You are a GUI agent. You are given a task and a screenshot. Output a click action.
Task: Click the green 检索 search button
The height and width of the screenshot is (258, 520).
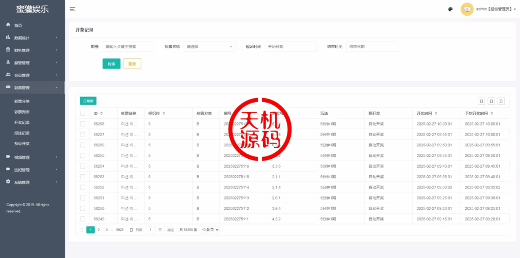click(x=111, y=64)
